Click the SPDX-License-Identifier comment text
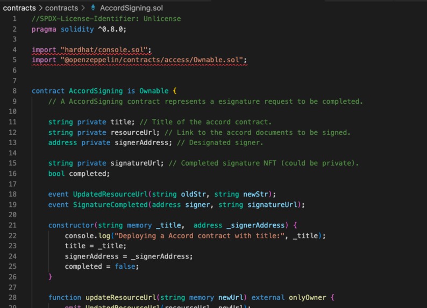The image size is (427, 308). (106, 19)
